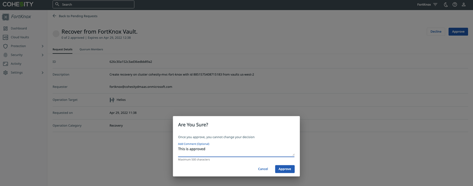
Task: Click the FortKnox vault logo icon
Action: [5, 17]
